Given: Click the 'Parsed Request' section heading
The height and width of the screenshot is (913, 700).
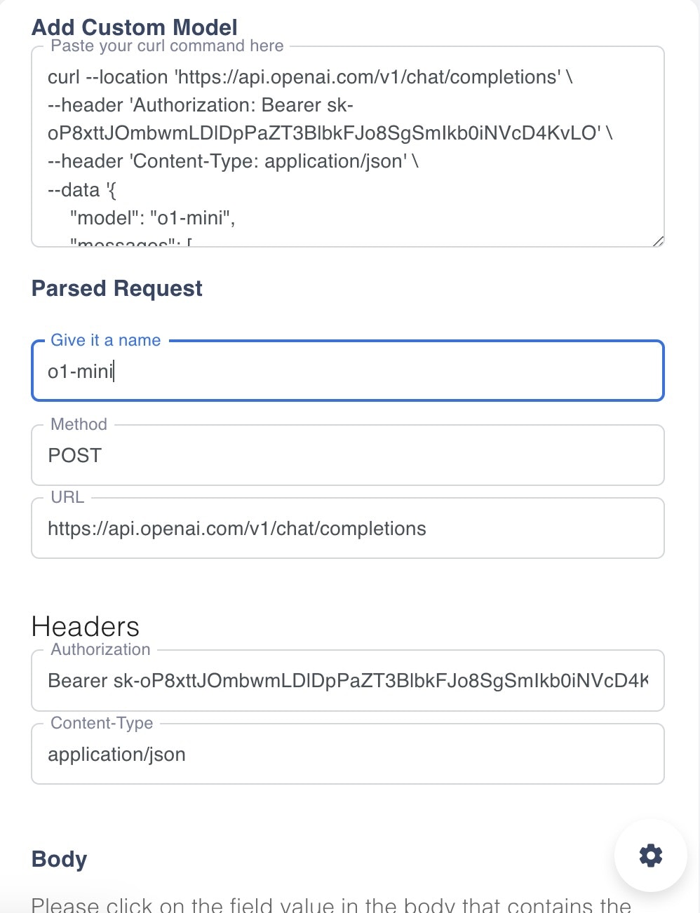Looking at the screenshot, I should (x=117, y=288).
